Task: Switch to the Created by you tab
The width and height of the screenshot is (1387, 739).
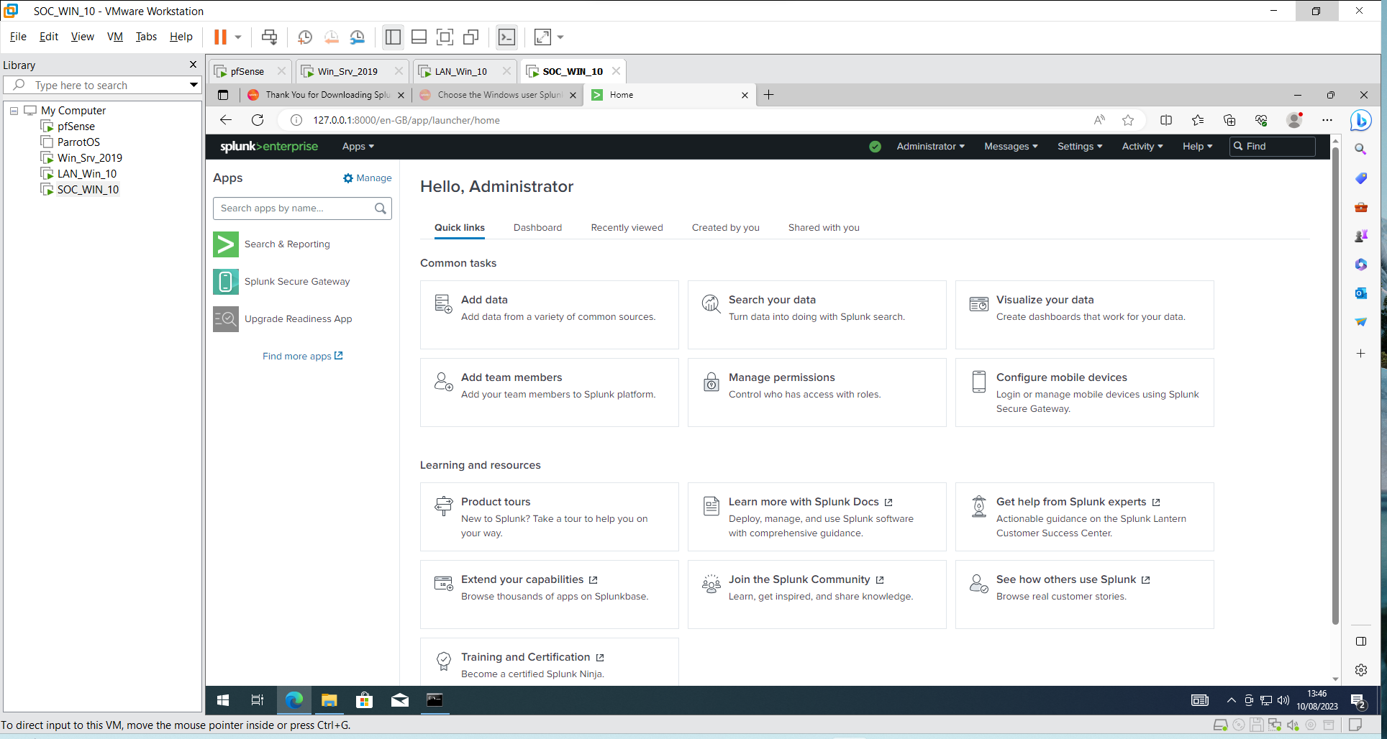Action: [725, 228]
